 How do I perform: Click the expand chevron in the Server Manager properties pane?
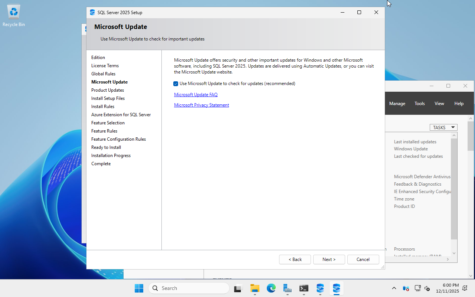tap(448, 259)
